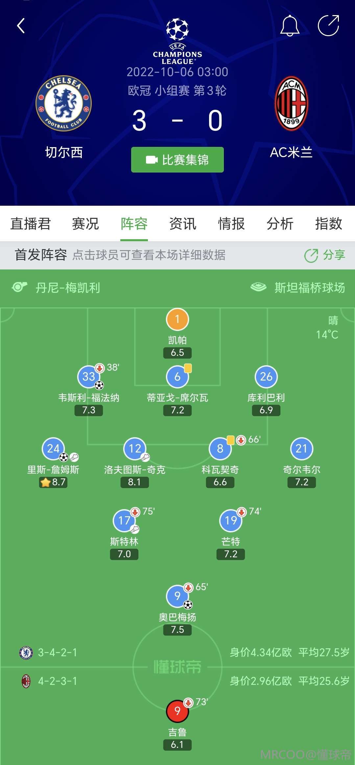Tap the stadium icon near 斯坦福桥球场

[259, 287]
